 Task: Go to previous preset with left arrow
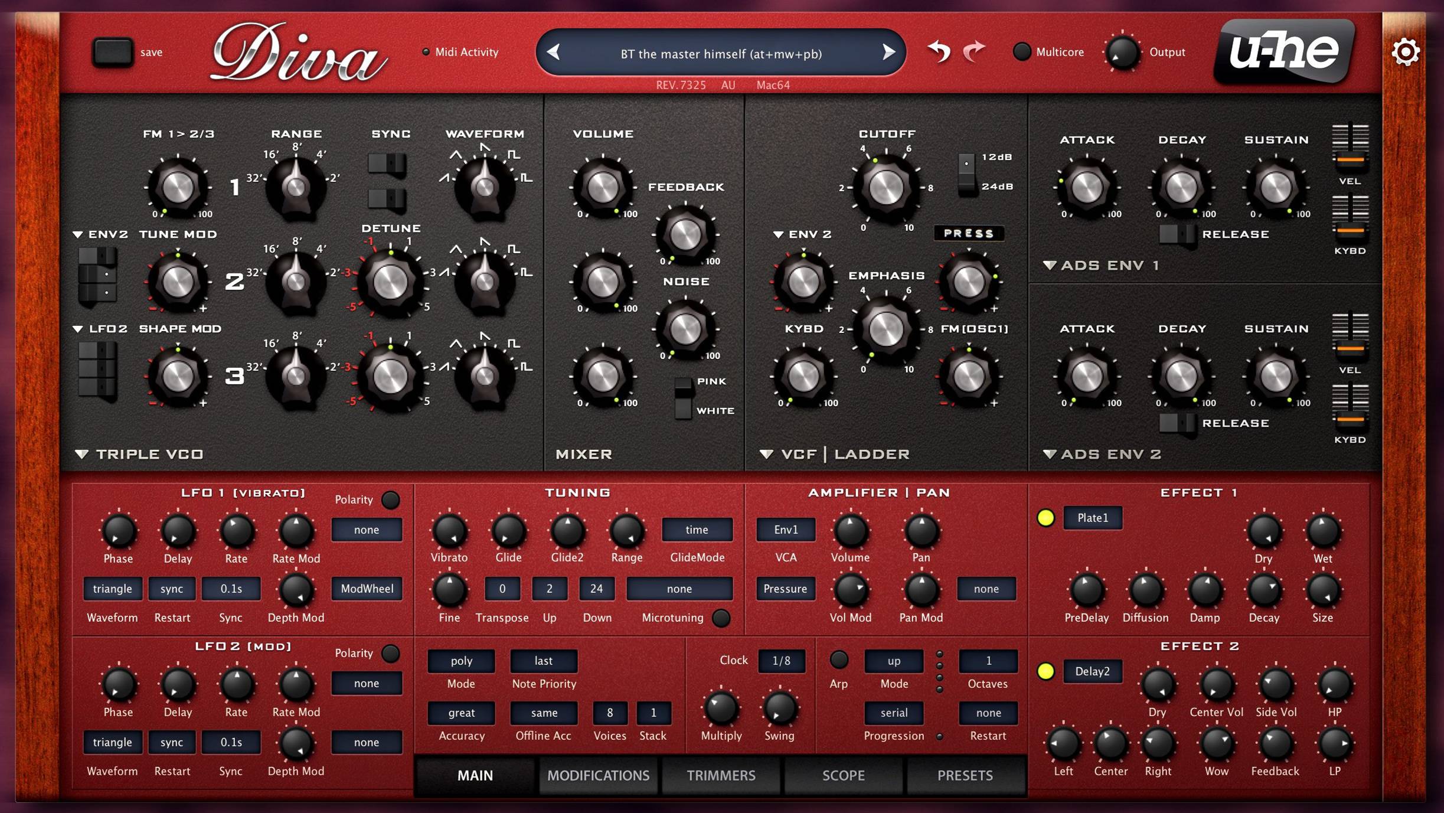point(554,53)
